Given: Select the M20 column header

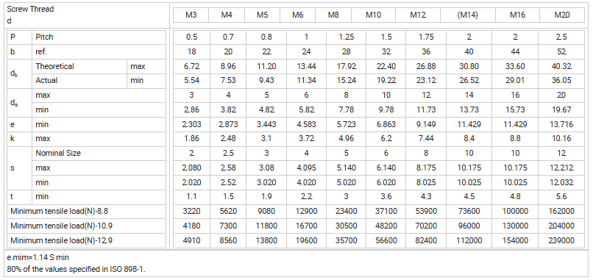Looking at the screenshot, I should [x=562, y=15].
